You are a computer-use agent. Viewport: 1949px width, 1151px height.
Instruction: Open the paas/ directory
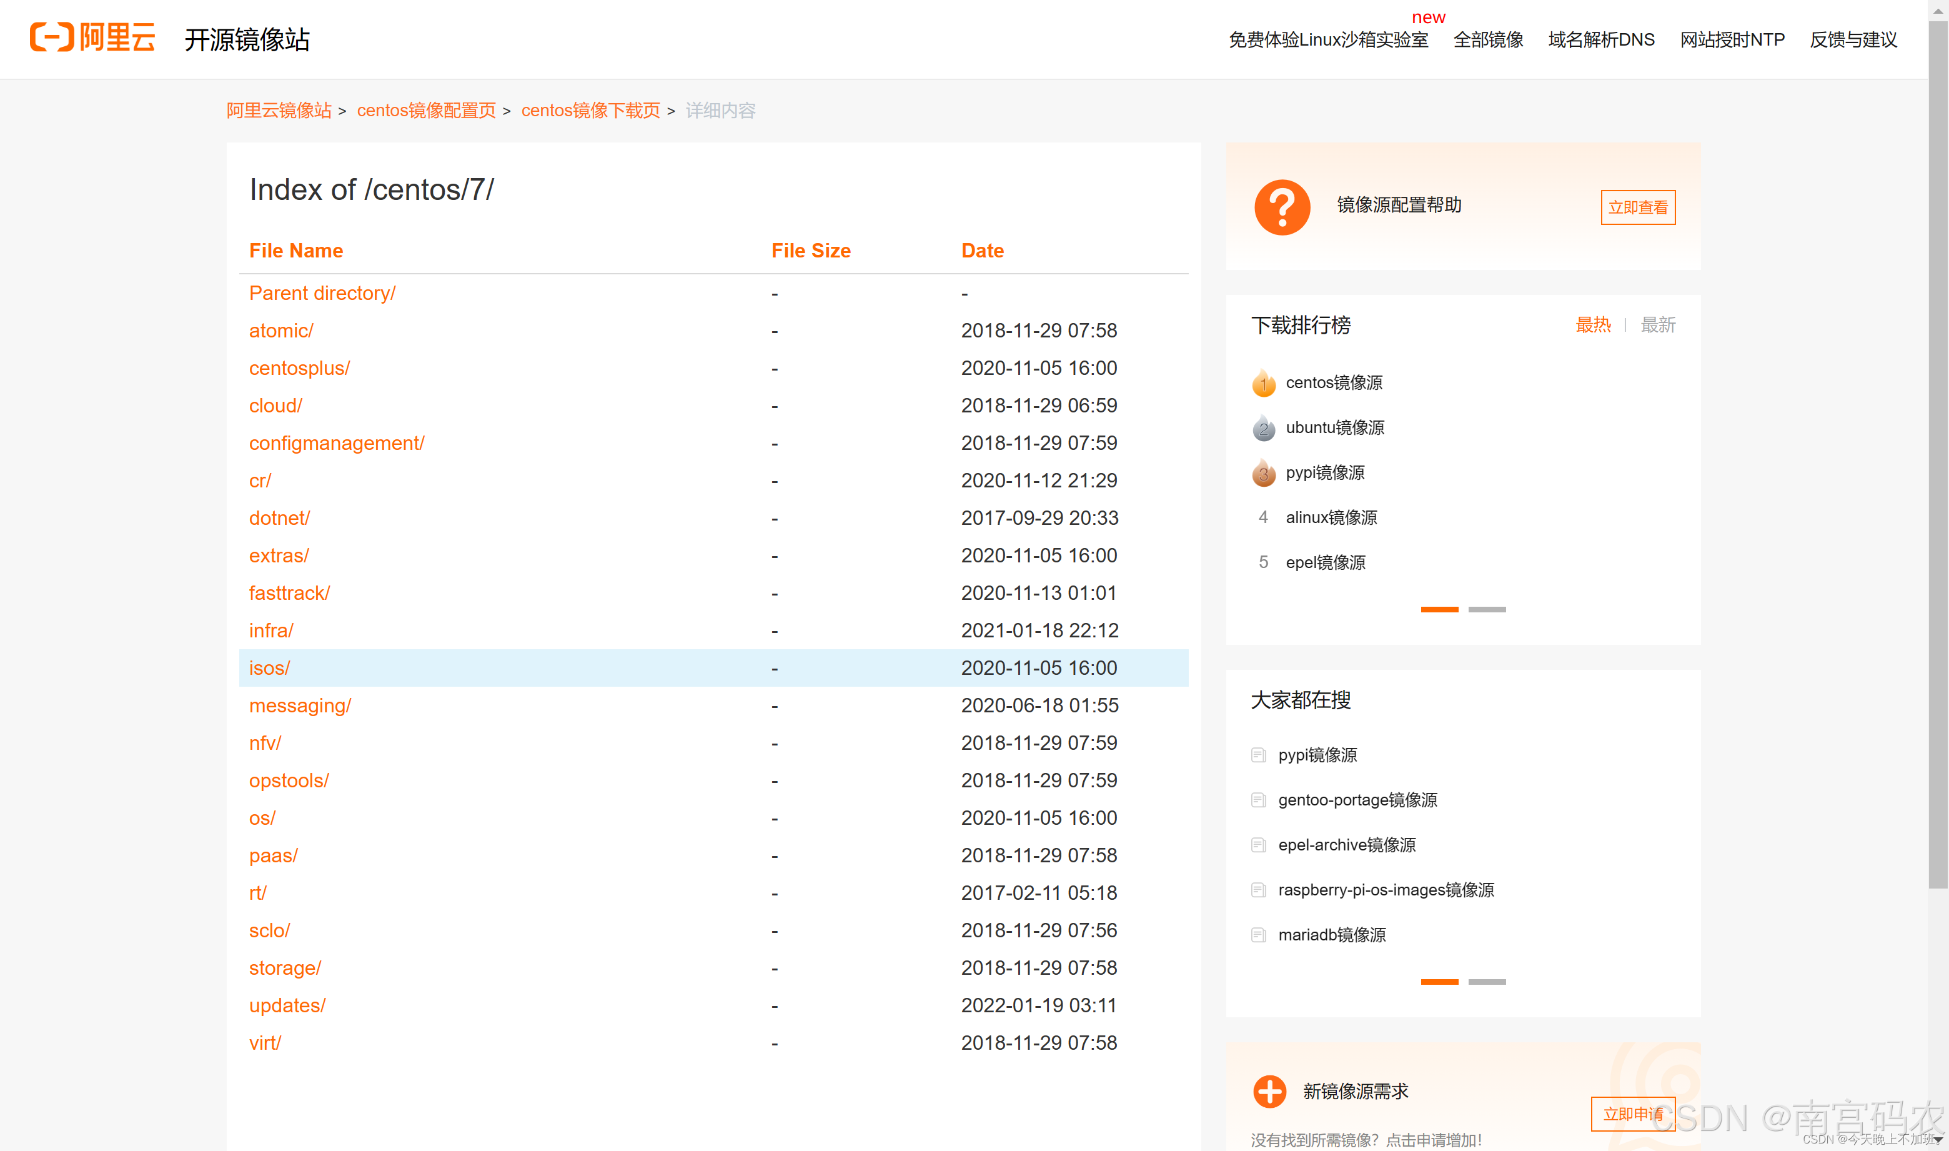(273, 855)
